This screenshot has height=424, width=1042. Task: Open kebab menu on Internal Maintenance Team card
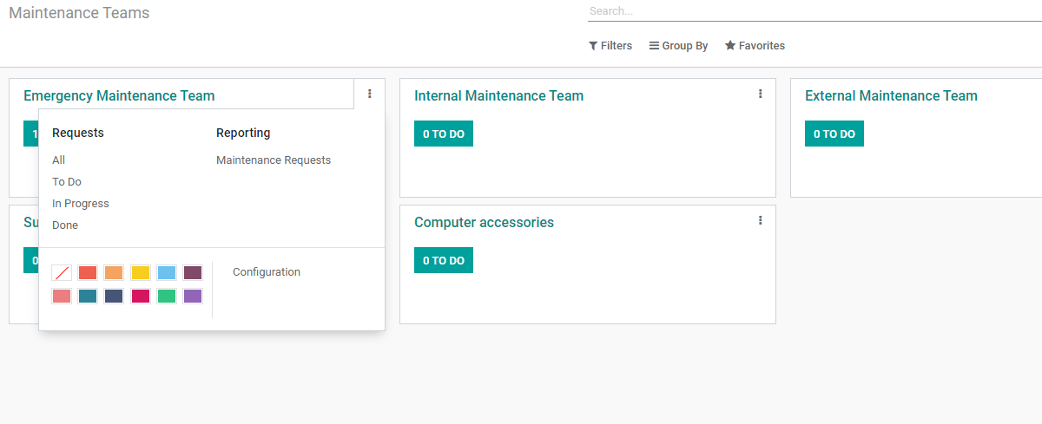[x=761, y=94]
